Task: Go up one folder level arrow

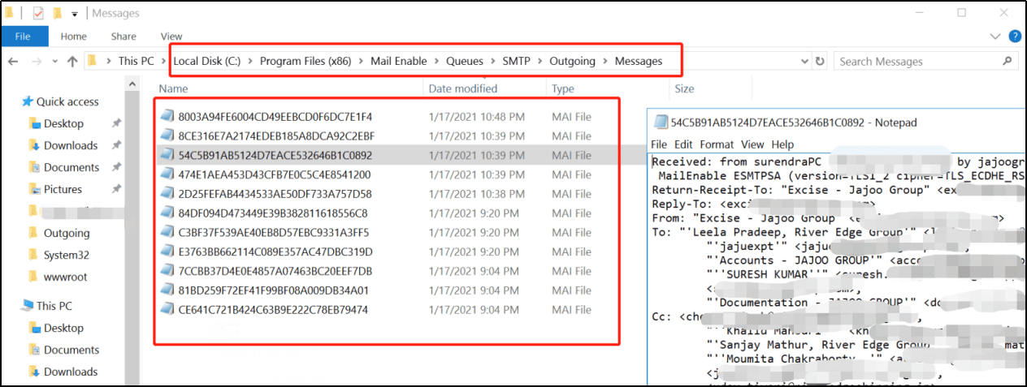Action: point(72,61)
